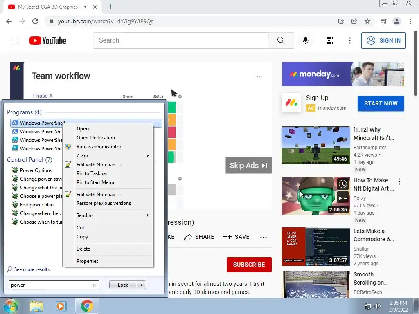The height and width of the screenshot is (314, 419).
Task: Select Restore previous versions
Action: [x=109, y=203]
